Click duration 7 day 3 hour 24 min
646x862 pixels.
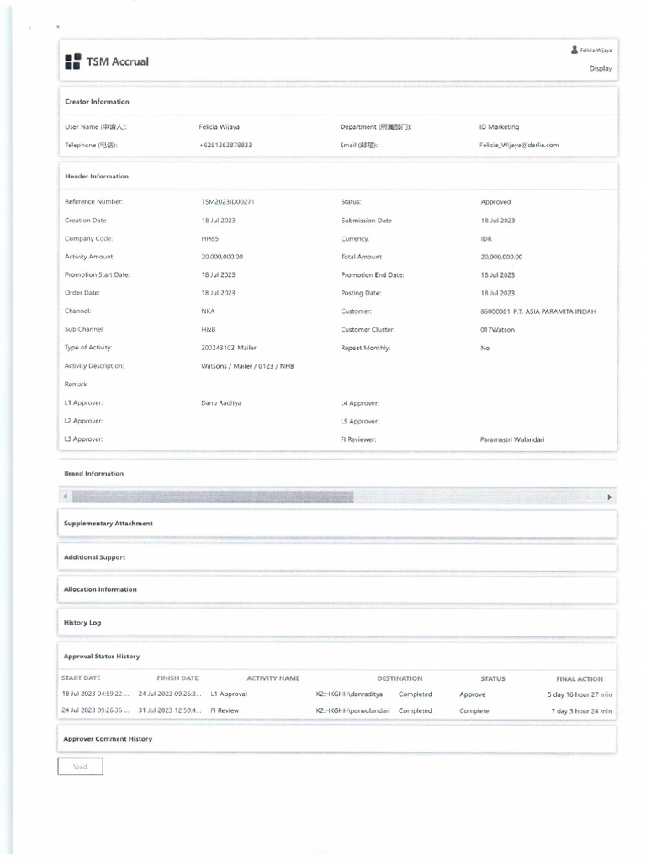pyautogui.click(x=581, y=711)
